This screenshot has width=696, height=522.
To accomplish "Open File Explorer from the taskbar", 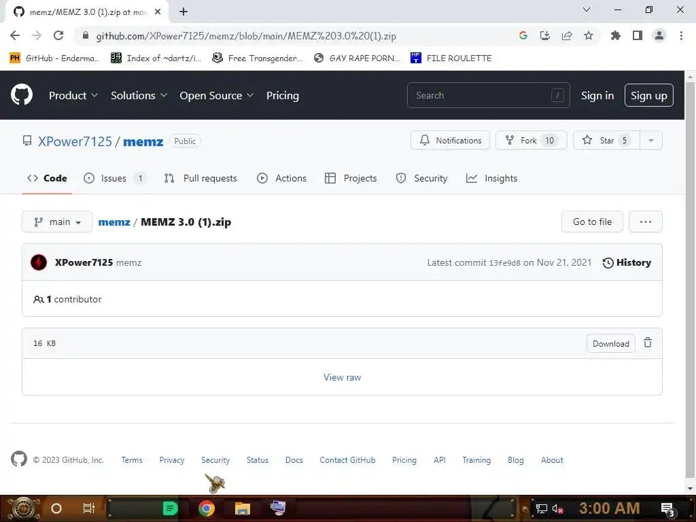I will (243, 508).
